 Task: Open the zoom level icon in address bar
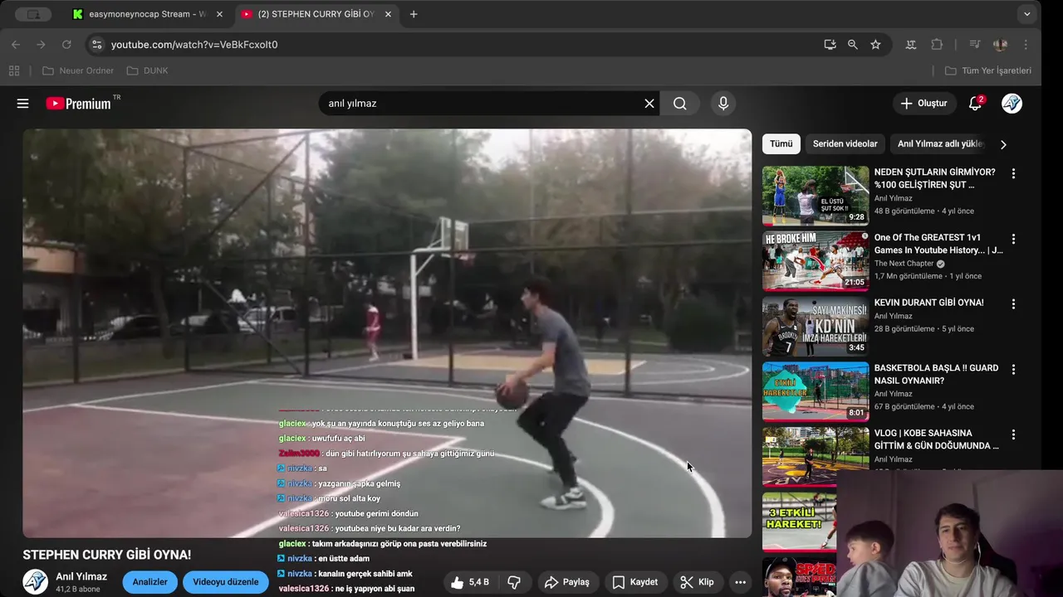[853, 45]
